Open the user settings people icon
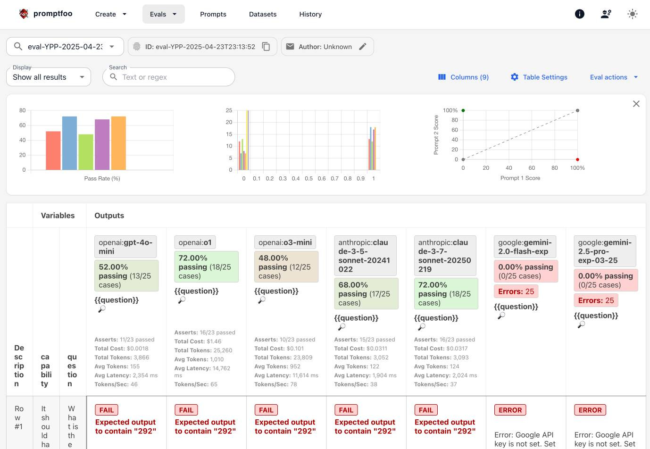This screenshot has width=650, height=449. (x=606, y=14)
